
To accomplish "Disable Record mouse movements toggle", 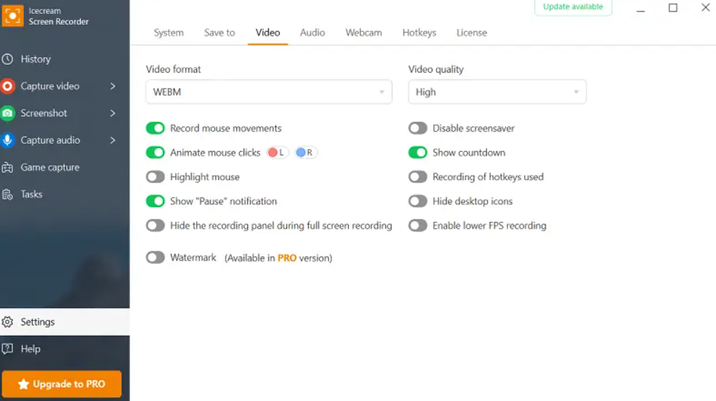I will (x=156, y=129).
